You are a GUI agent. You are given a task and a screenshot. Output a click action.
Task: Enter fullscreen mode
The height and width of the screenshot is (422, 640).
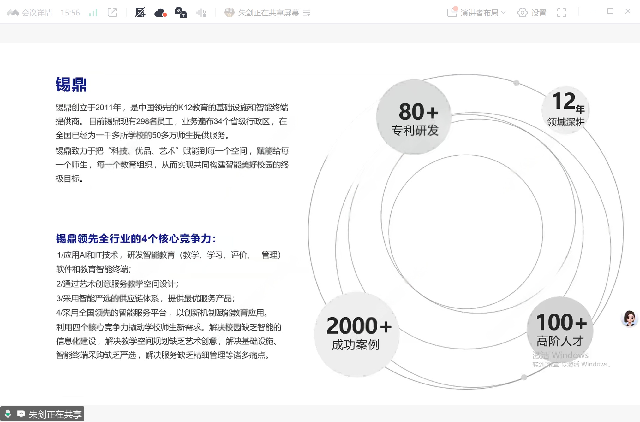click(x=562, y=13)
